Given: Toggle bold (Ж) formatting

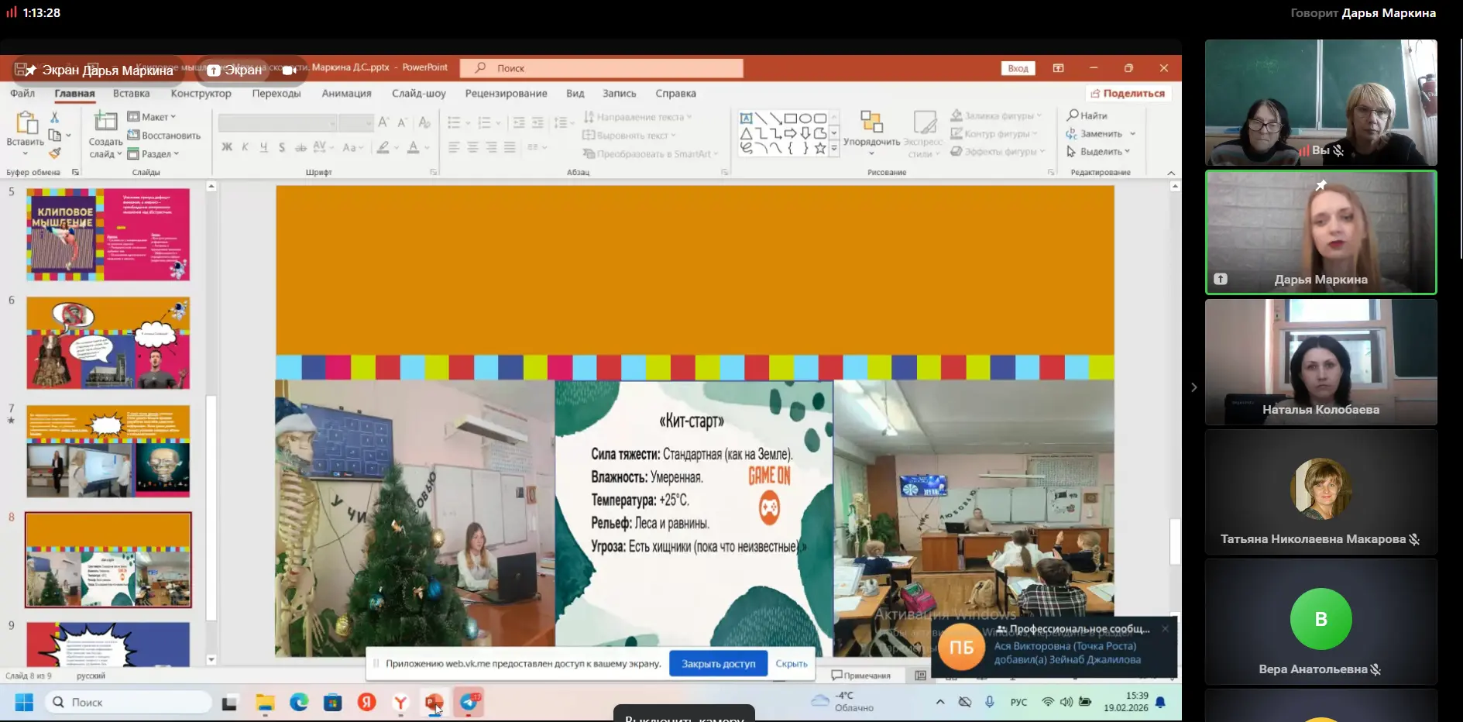Looking at the screenshot, I should tap(227, 147).
